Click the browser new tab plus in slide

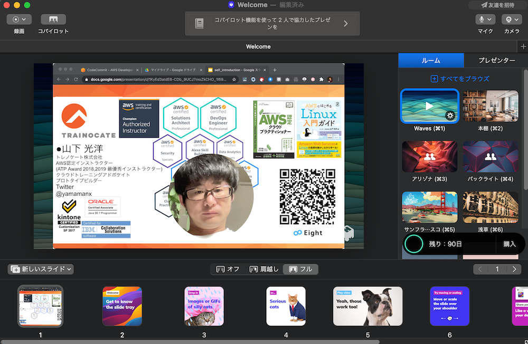click(275, 70)
